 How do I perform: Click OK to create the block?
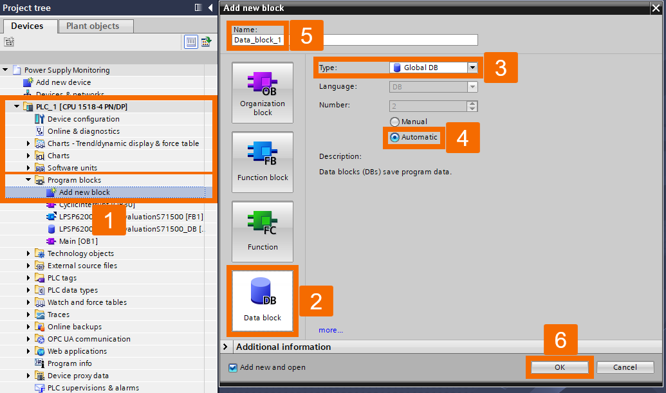pyautogui.click(x=560, y=367)
